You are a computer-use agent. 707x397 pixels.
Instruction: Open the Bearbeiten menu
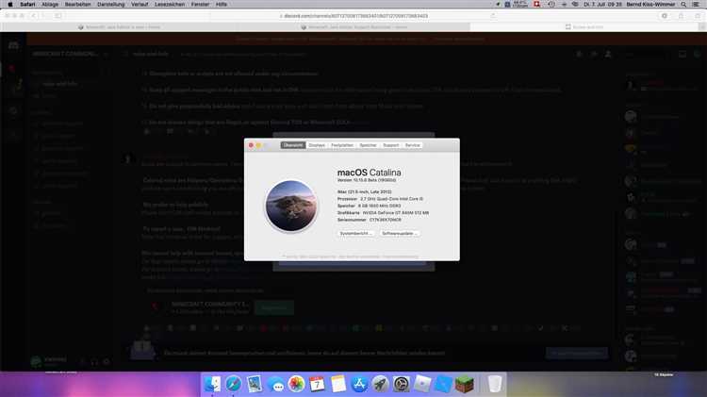point(77,4)
